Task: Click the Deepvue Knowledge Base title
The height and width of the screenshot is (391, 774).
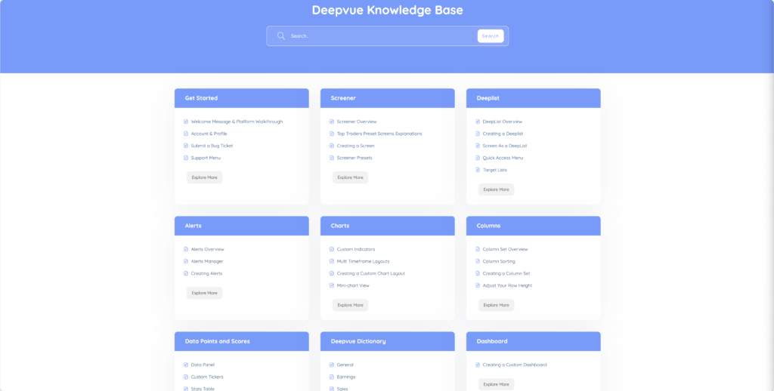Action: [x=388, y=11]
